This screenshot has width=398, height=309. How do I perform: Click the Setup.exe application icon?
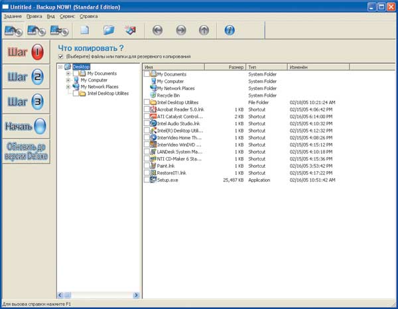point(153,180)
